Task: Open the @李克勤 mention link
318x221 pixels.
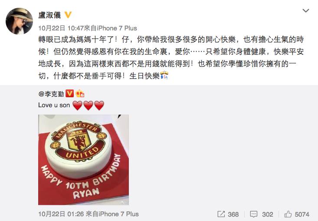Action: (51, 94)
